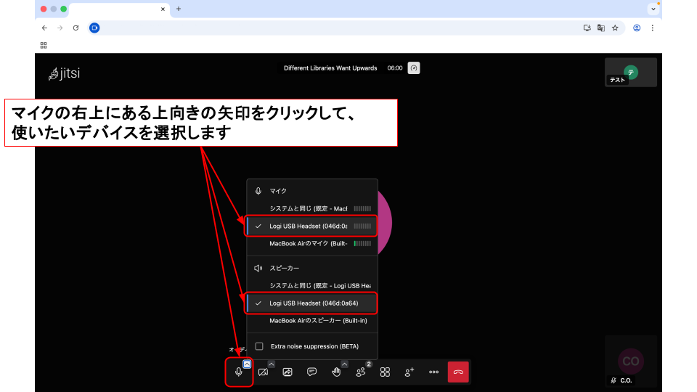Select MacBook Airのスピーカー as speaker
697x392 pixels.
click(313, 320)
